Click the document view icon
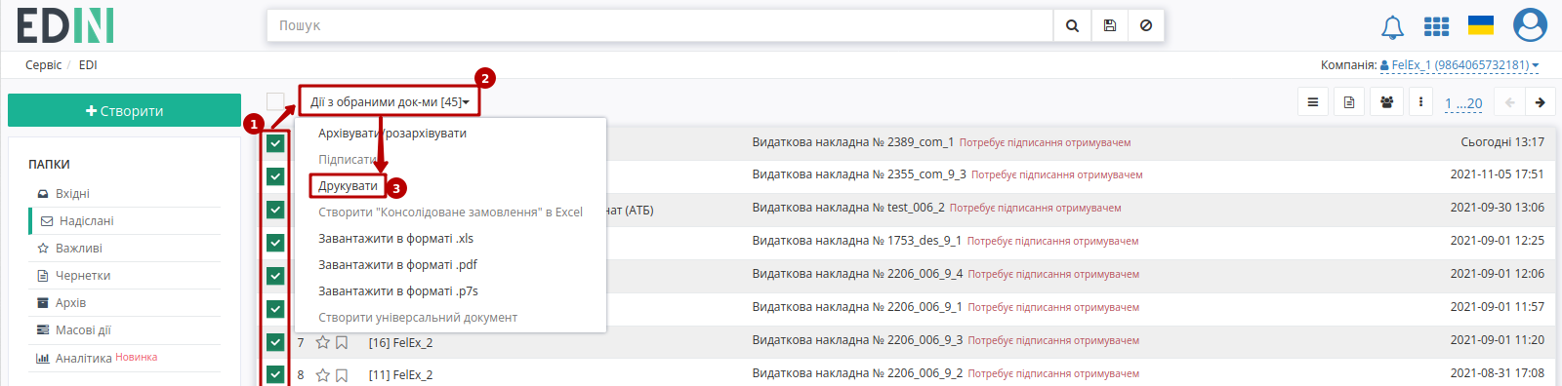Screen dimensions: 1562x386 pos(1349,102)
